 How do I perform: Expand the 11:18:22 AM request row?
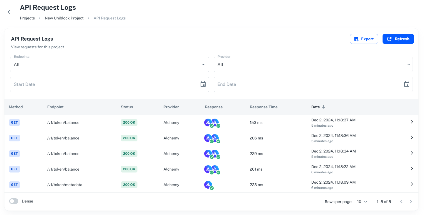pyautogui.click(x=412, y=169)
